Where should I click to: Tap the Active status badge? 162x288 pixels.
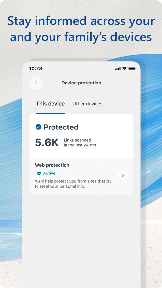tap(47, 174)
